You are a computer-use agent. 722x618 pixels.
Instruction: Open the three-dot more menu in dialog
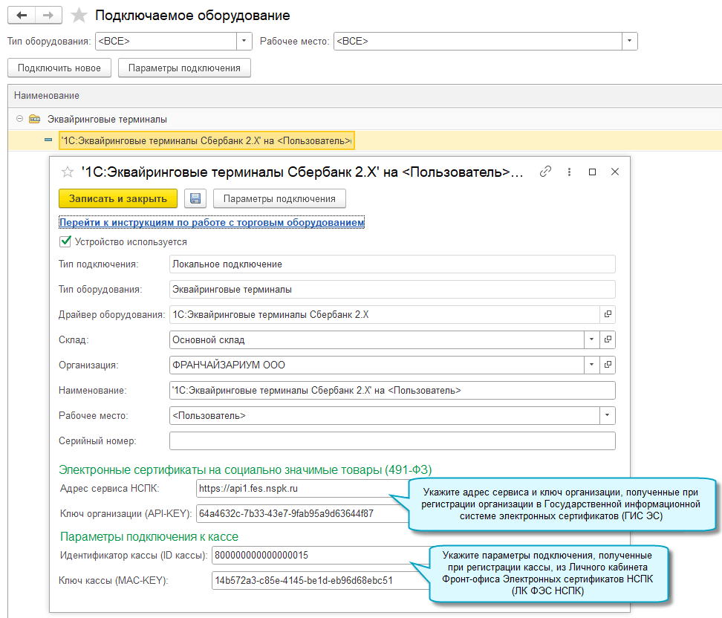click(x=569, y=172)
